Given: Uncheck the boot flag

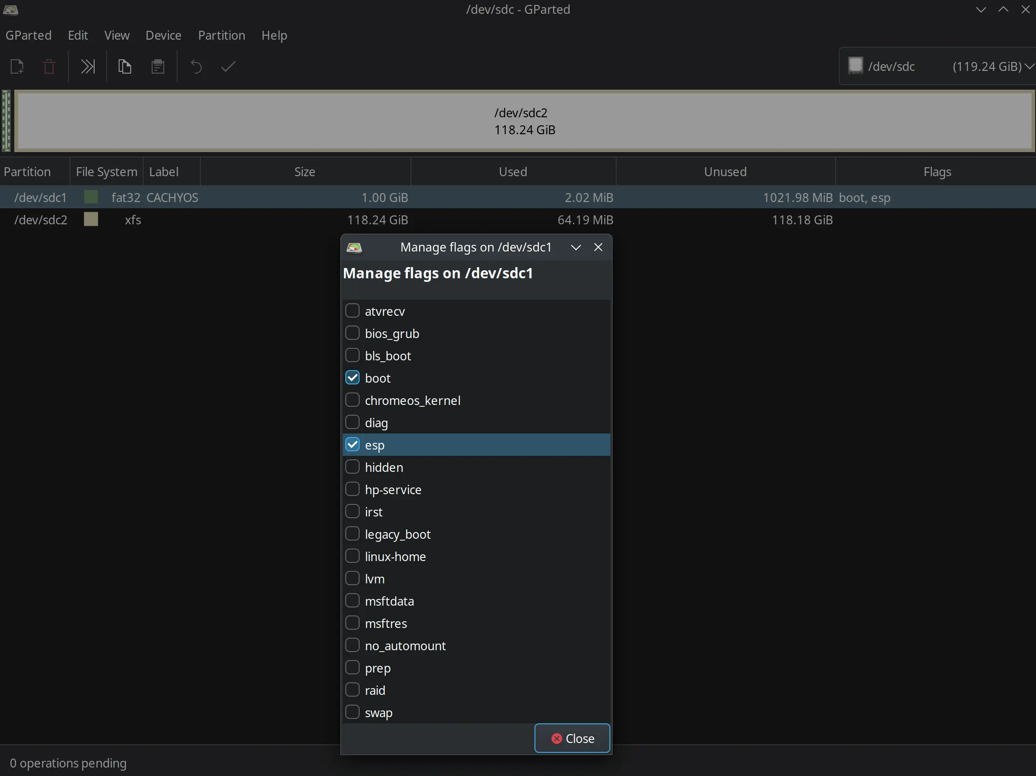Looking at the screenshot, I should click(x=352, y=378).
